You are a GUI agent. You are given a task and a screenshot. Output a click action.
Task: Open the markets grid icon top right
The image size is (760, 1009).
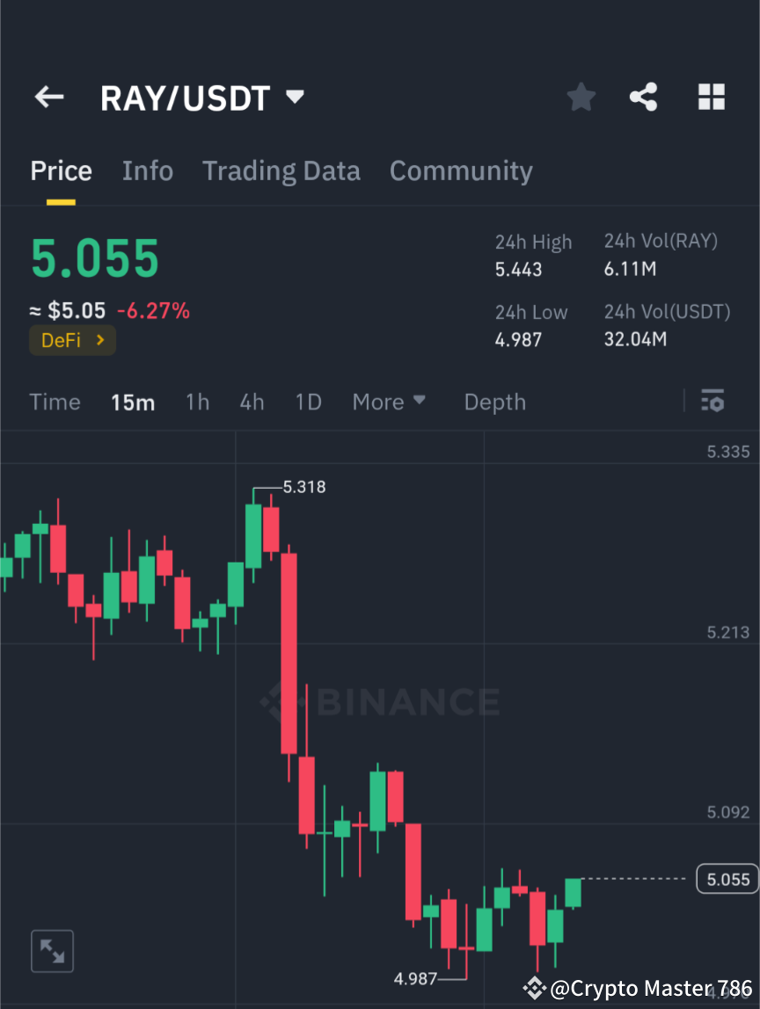(x=711, y=98)
